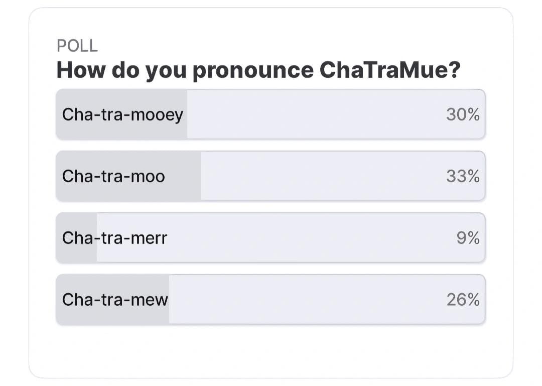Click the empty area below Cha-tra-mew option
Viewport: 542px width, 386px height.
pyautogui.click(x=270, y=350)
